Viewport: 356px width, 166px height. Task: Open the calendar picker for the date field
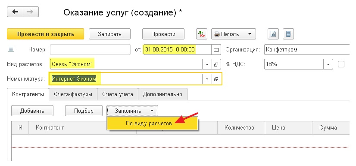pyautogui.click(x=216, y=50)
